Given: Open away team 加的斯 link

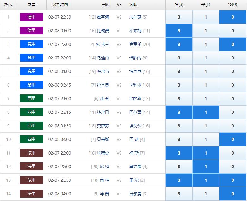Looking at the screenshot, I should (135, 99).
